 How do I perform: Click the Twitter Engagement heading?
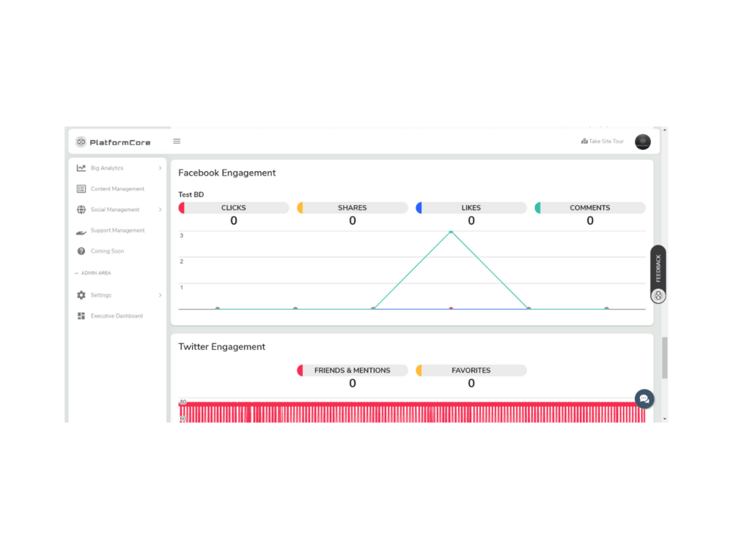221,347
